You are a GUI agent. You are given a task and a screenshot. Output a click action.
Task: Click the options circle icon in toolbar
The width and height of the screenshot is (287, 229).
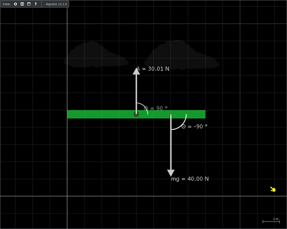coord(15,4)
